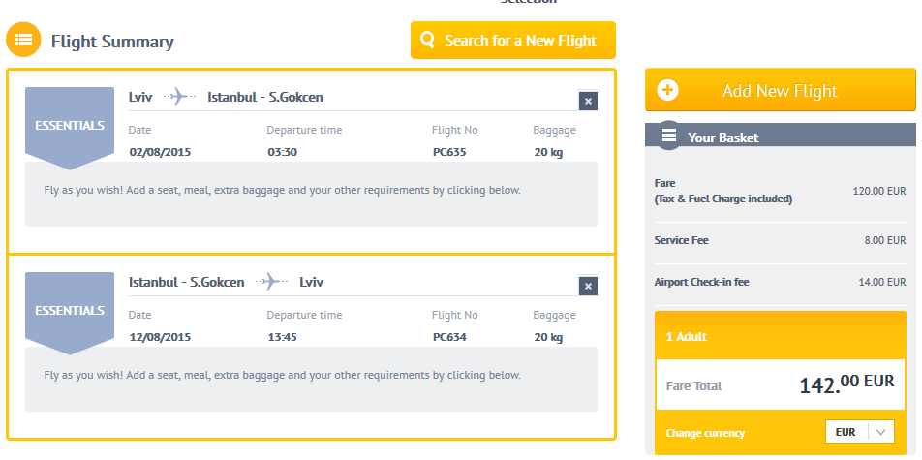
Task: Click the Flight Summary list icon
Action: coord(23,40)
